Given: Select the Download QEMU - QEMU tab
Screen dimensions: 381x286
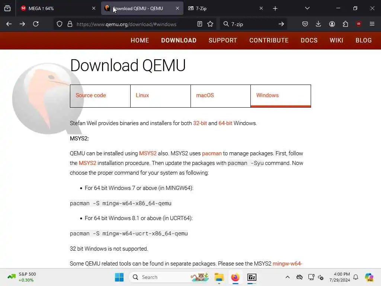Looking at the screenshot, I should pos(143,8).
